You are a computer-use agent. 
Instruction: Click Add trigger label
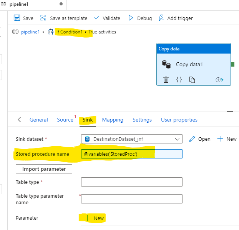(x=180, y=18)
